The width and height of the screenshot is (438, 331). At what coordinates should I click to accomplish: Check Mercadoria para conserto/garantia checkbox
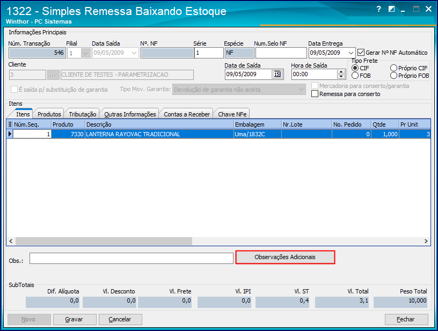pyautogui.click(x=315, y=86)
